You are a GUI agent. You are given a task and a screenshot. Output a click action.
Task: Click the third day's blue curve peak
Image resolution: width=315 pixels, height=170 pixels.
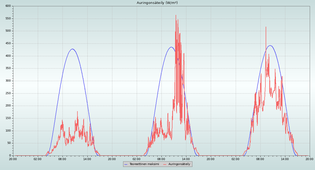[270, 46]
